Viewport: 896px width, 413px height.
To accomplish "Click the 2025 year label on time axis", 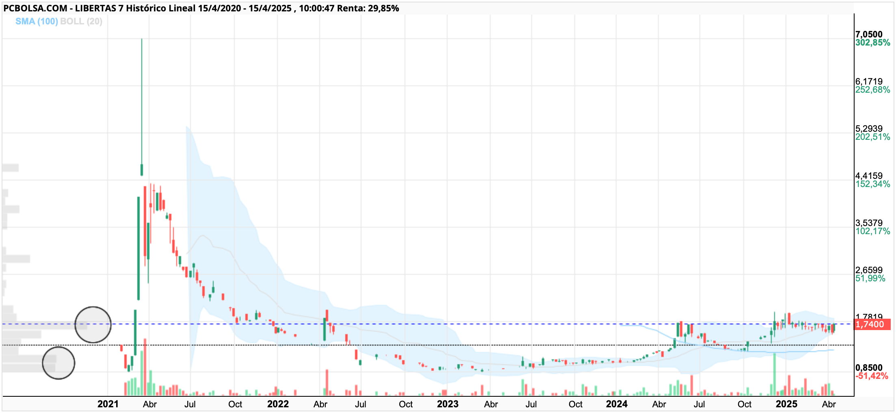I will point(786,404).
